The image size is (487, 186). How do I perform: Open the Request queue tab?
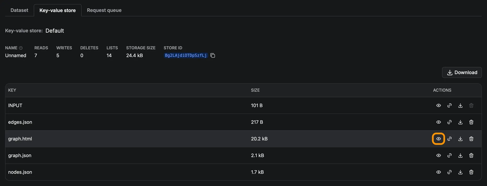coord(104,10)
